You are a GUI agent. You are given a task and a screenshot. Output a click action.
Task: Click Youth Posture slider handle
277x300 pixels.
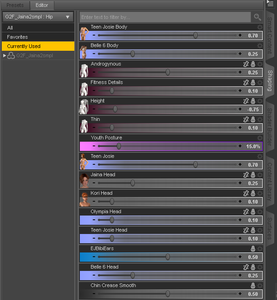point(119,146)
